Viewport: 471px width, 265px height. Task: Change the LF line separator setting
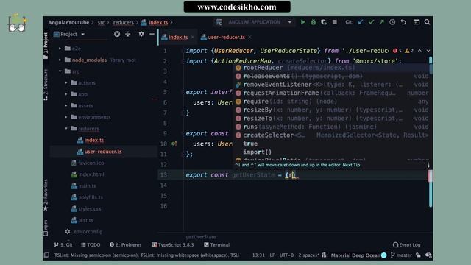pyautogui.click(x=272, y=255)
